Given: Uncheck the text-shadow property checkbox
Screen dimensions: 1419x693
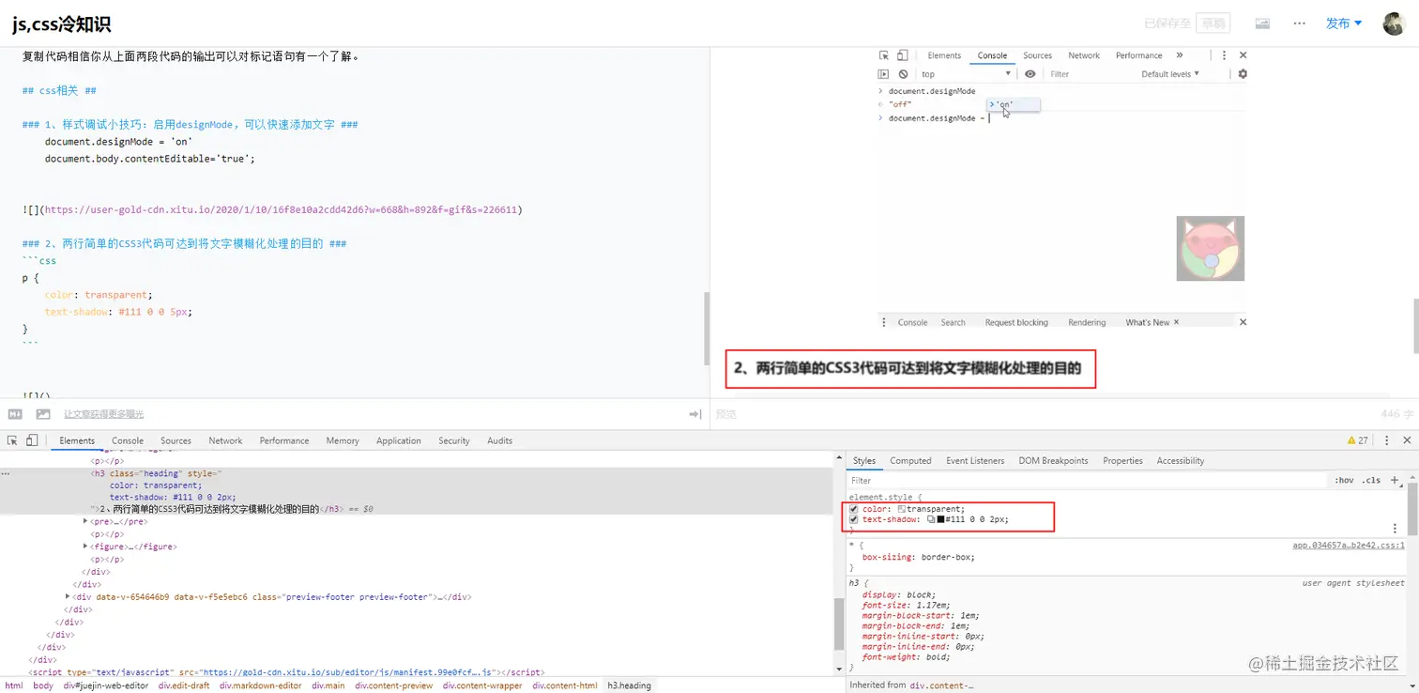Looking at the screenshot, I should [x=854, y=519].
